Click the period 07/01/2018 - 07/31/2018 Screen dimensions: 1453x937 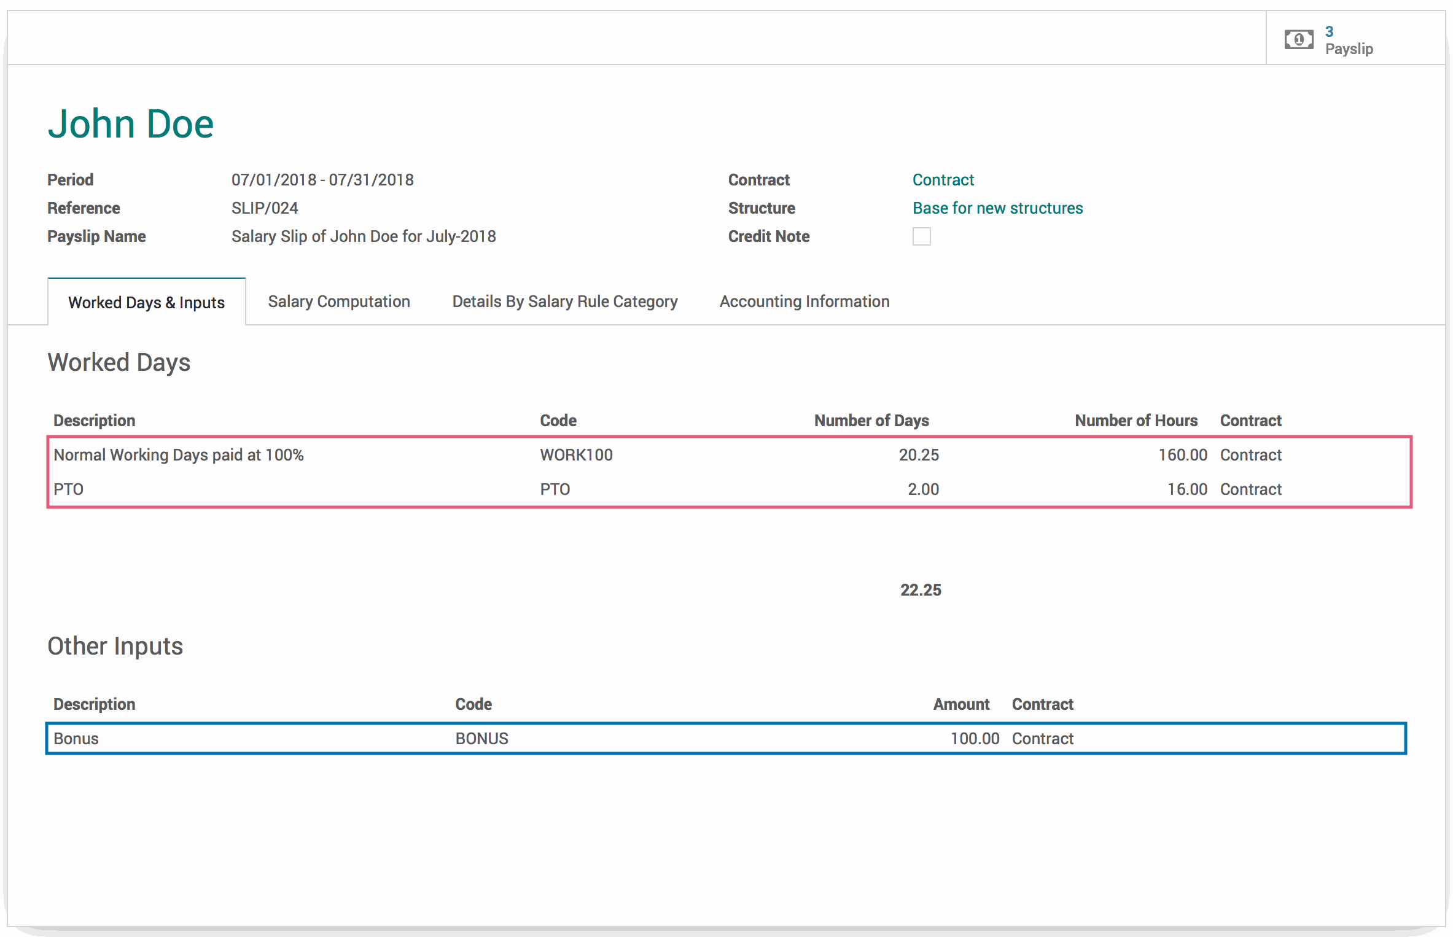click(322, 180)
